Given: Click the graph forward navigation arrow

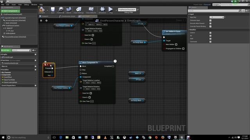Looking at the screenshot, I should click(x=46, y=21).
